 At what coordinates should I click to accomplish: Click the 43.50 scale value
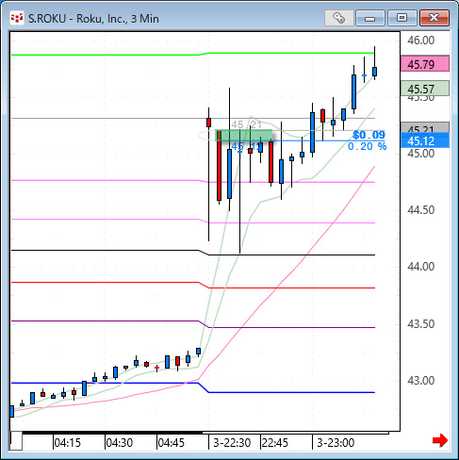[420, 324]
